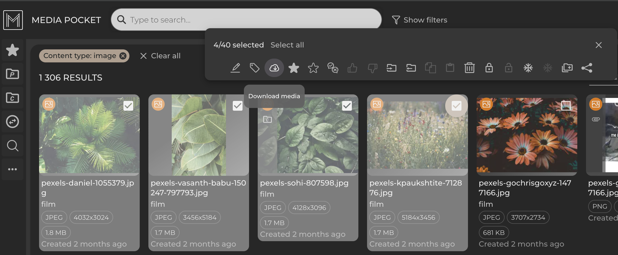Click Select all link
Viewport: 618px width, 255px height.
[287, 45]
